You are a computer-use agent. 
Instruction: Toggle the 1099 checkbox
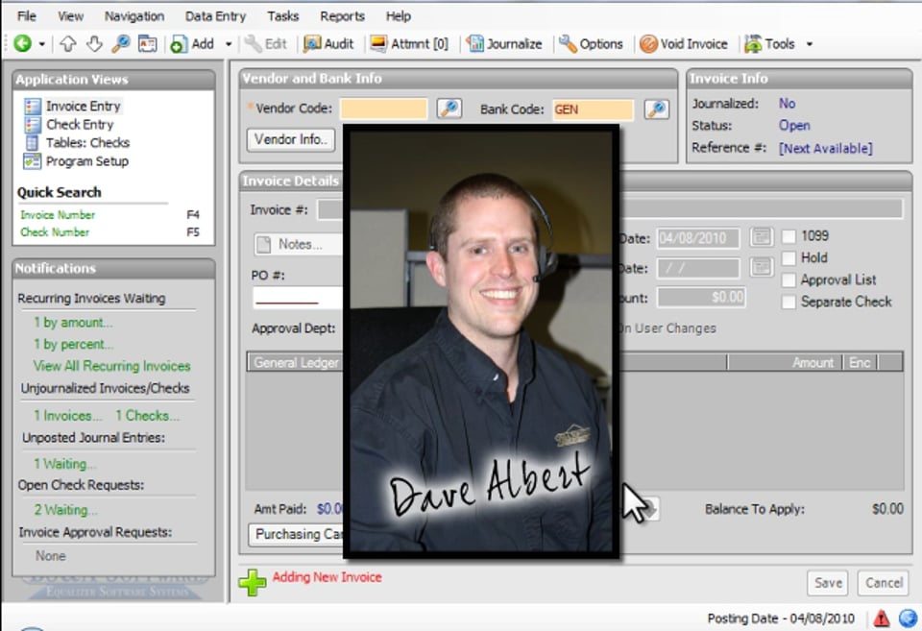coord(789,236)
